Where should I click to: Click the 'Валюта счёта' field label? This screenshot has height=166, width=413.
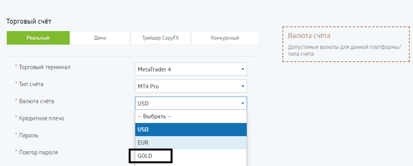pos(36,101)
